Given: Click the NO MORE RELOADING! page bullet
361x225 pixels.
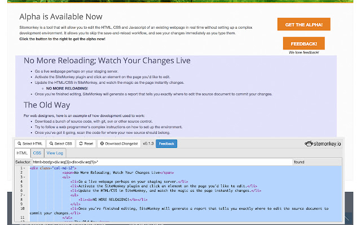Looking at the screenshot, I should click(67, 88).
